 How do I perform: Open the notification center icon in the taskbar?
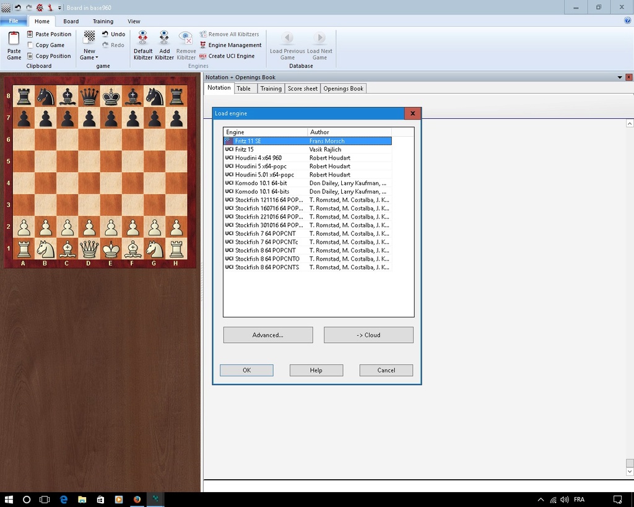pyautogui.click(x=617, y=500)
